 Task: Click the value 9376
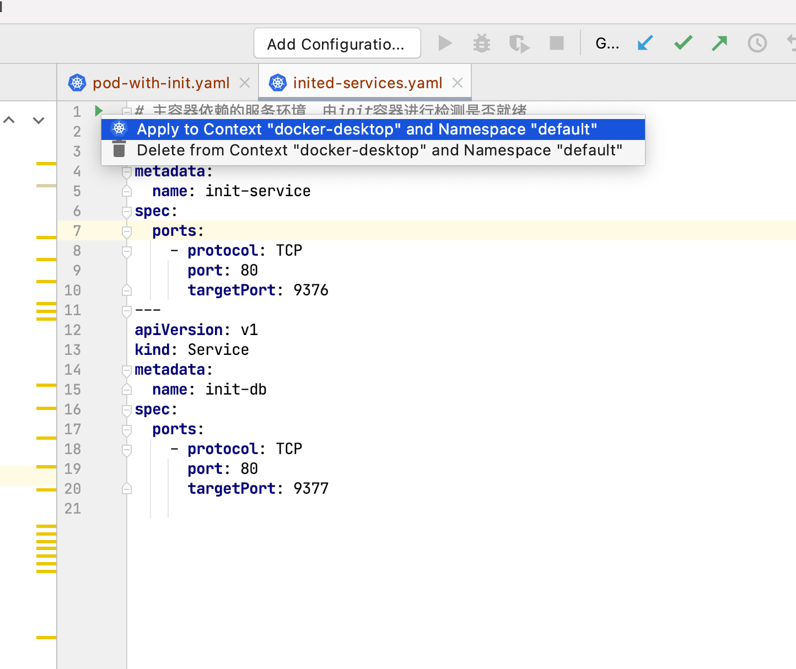pyautogui.click(x=311, y=290)
